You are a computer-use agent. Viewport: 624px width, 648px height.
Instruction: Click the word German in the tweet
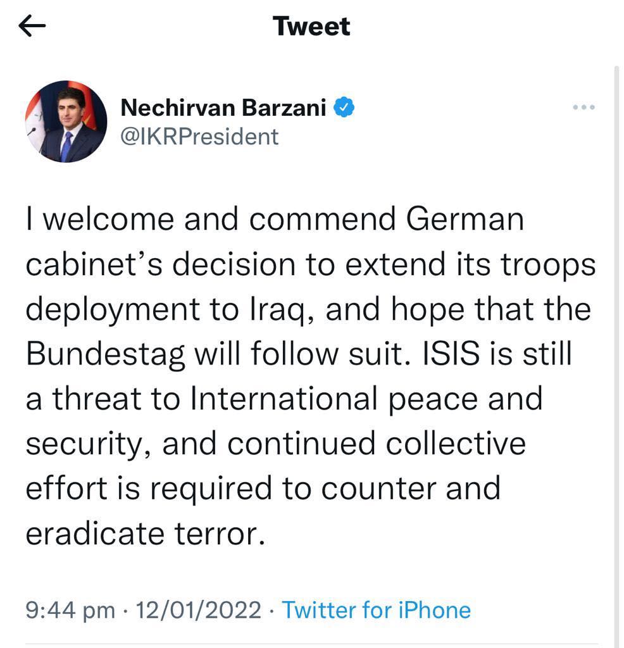(465, 220)
